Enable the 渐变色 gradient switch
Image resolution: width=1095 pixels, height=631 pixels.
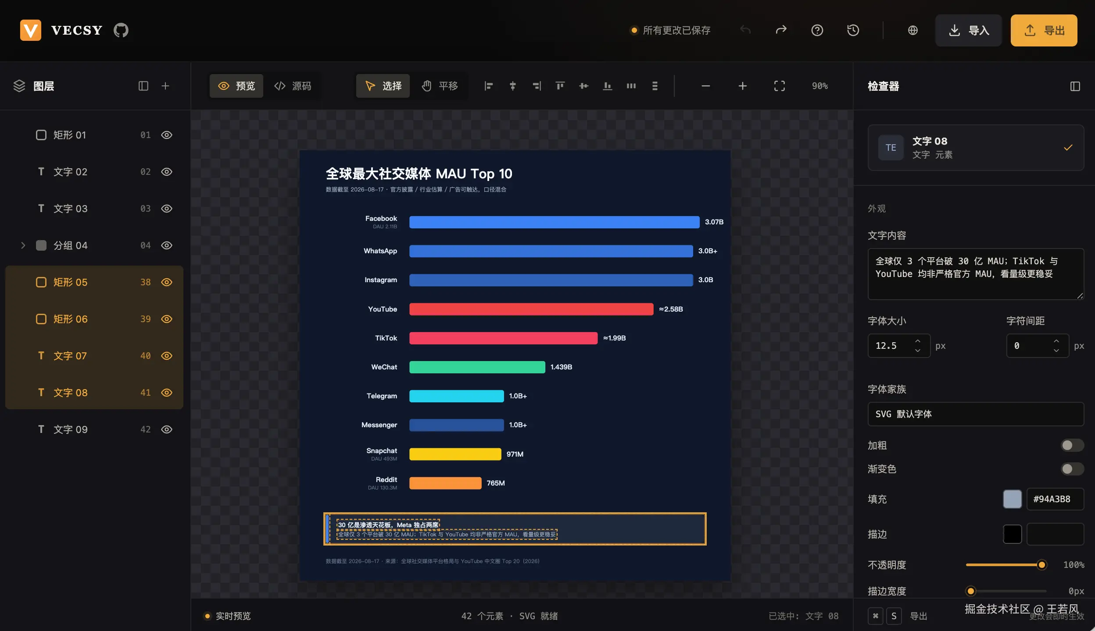point(1072,469)
